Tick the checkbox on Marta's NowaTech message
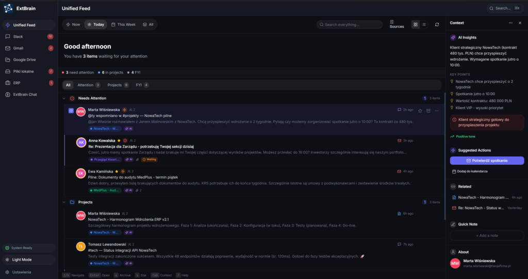This screenshot has width=528, height=279. click(71, 110)
